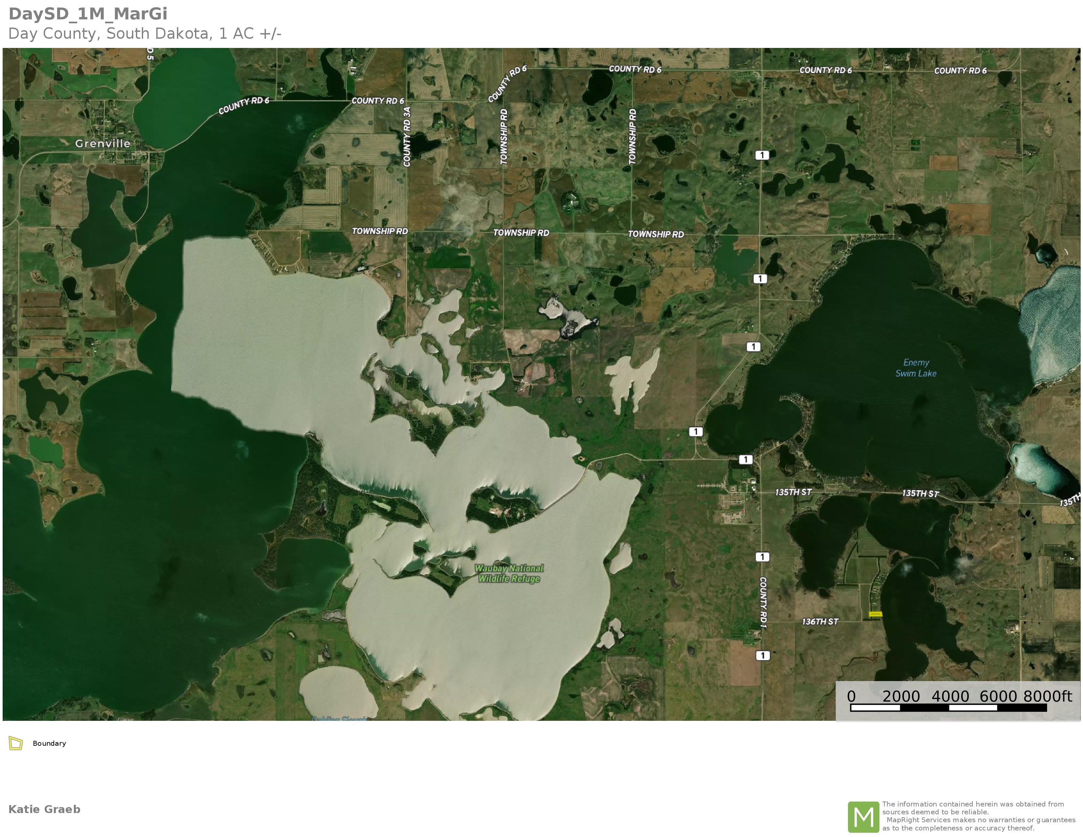Click the 8000ft scale bar
Screen dimensions: 1083x837
(x=948, y=708)
